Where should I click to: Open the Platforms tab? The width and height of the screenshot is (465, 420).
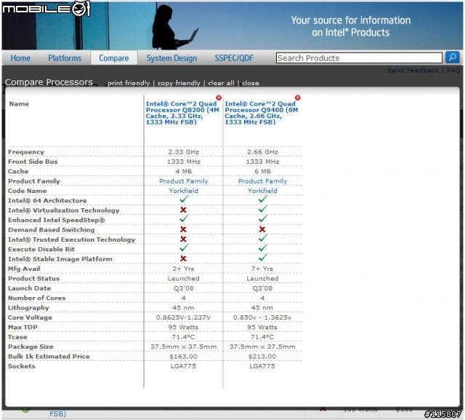point(65,58)
